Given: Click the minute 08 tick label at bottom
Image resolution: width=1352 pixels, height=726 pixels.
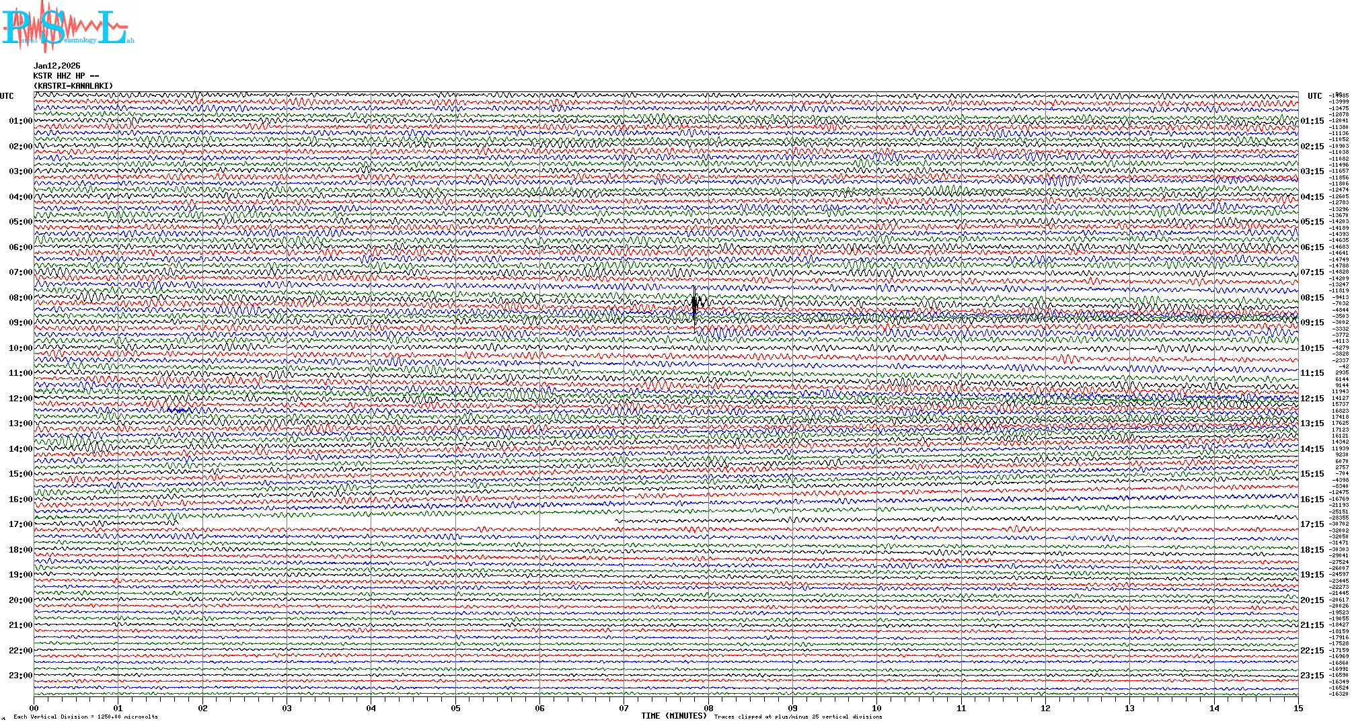Looking at the screenshot, I should click(x=708, y=709).
